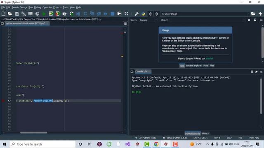
Task: Run the file with the green play button
Action: [44, 14]
